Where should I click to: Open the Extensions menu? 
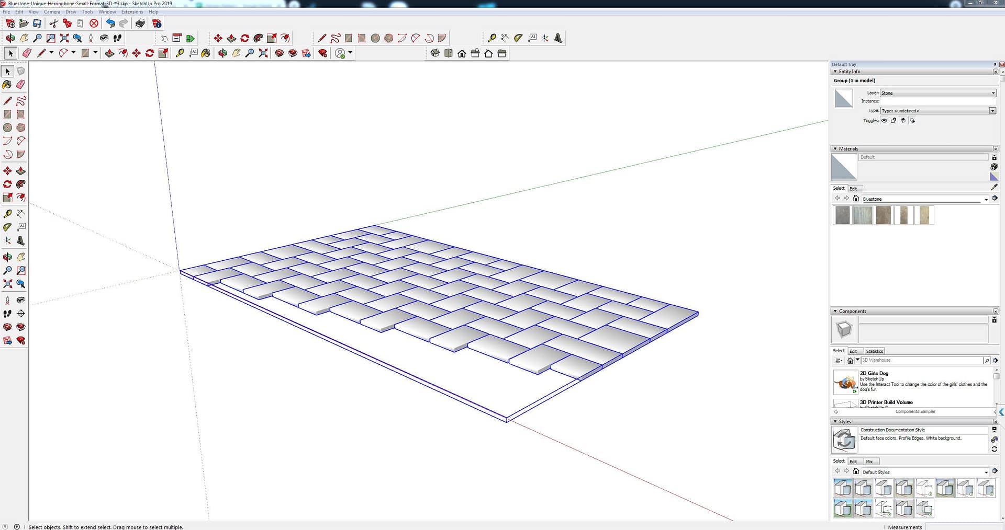coord(132,11)
